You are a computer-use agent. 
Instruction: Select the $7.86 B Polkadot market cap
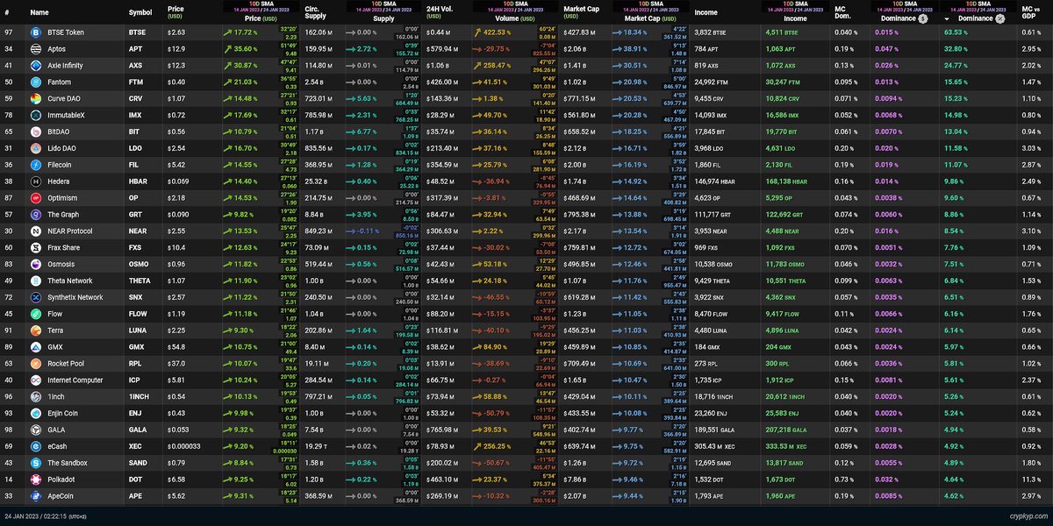(x=576, y=480)
